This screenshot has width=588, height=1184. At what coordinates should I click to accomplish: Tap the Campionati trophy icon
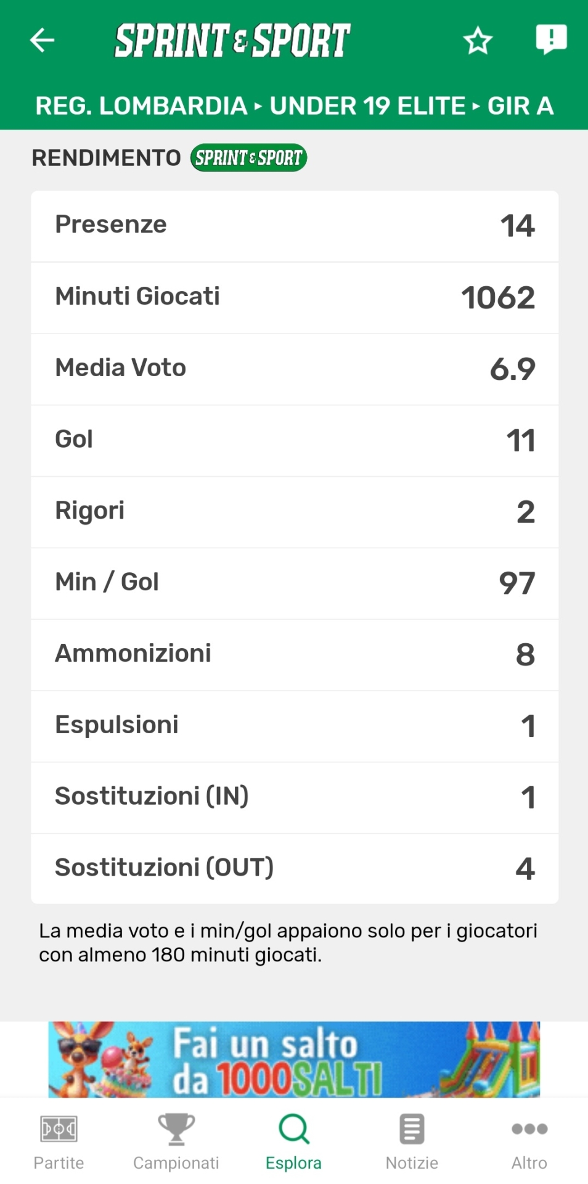[x=176, y=1129]
